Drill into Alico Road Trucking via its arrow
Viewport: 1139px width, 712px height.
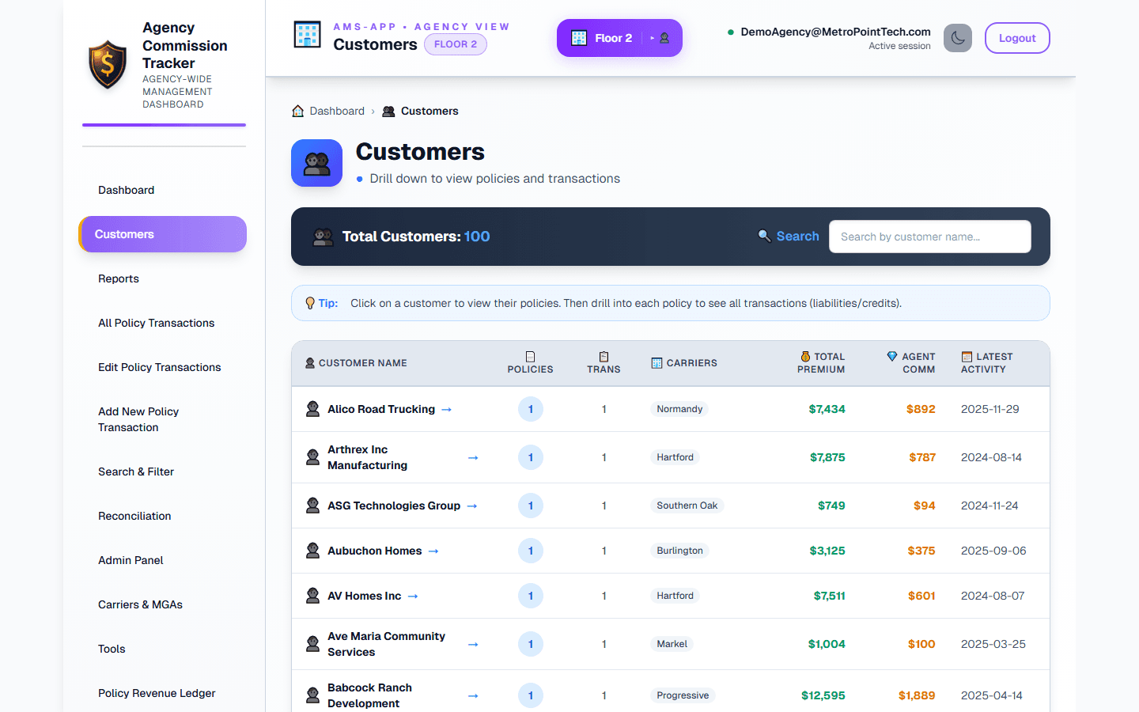coord(447,409)
